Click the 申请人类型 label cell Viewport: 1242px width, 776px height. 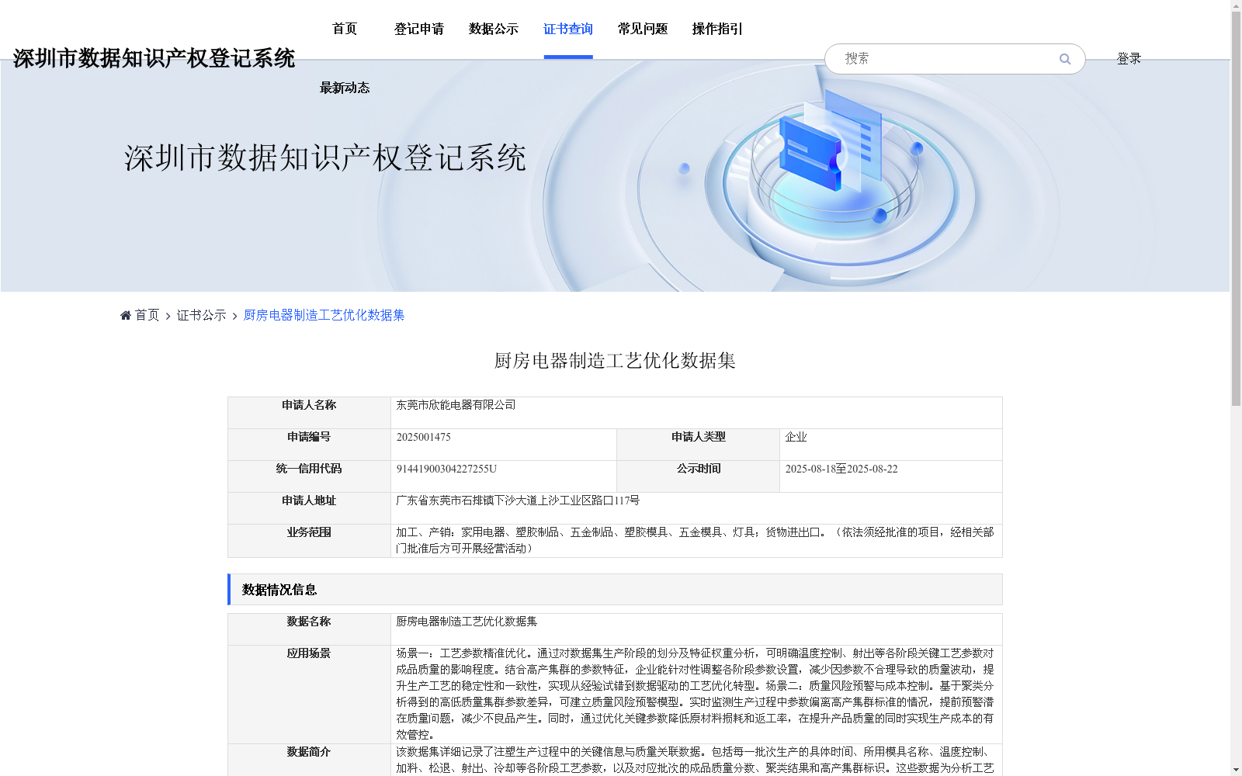(699, 445)
